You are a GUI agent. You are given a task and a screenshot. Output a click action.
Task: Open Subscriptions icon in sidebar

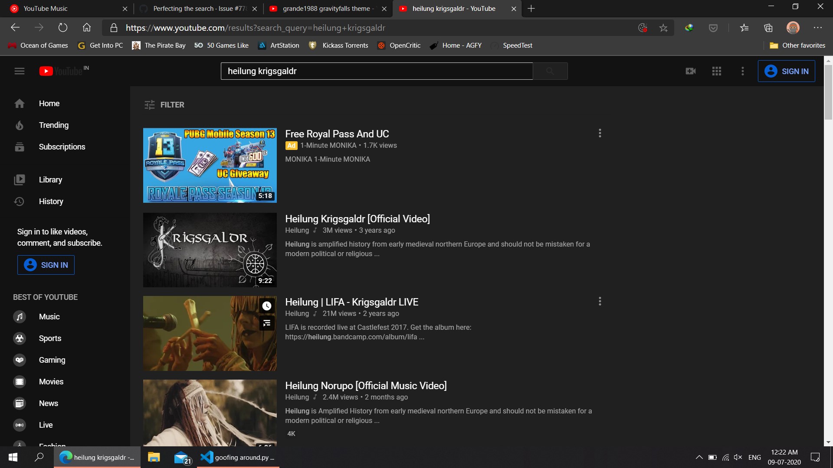point(20,147)
